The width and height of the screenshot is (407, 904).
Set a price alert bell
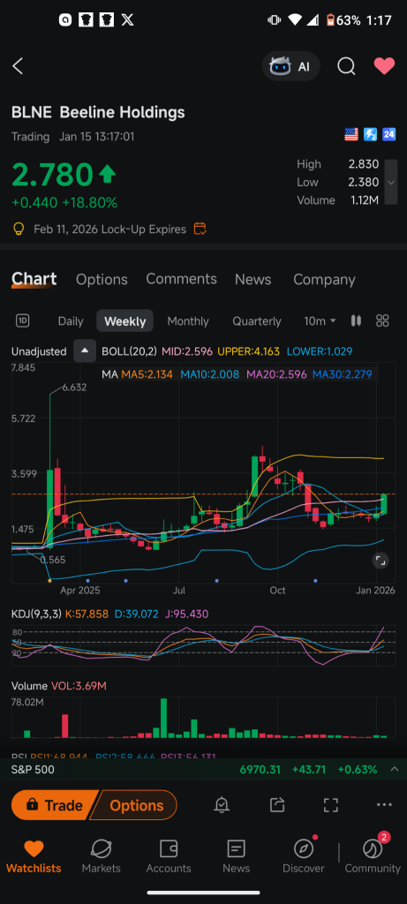222,805
